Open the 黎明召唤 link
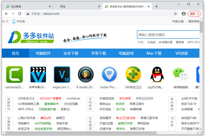The width and height of the screenshot is (205, 136). 143,123
